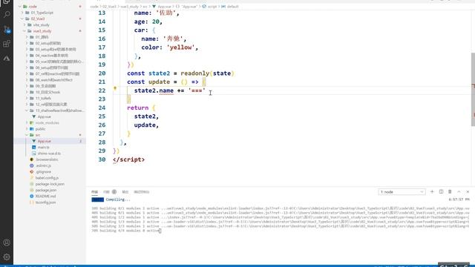Open .browserslistrc file
Screen dimensions: 475x267
click(47, 159)
